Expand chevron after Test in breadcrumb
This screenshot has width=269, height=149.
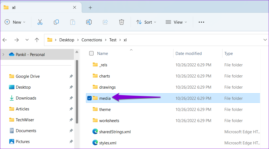(x=120, y=40)
